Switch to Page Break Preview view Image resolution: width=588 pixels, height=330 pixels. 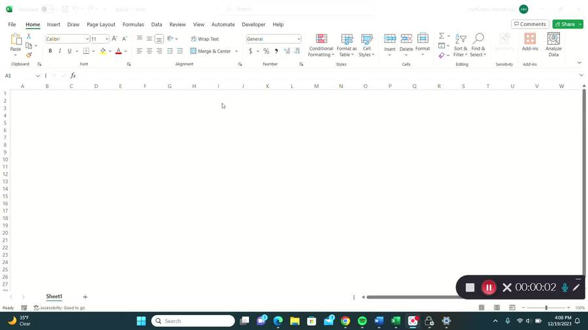pos(512,308)
